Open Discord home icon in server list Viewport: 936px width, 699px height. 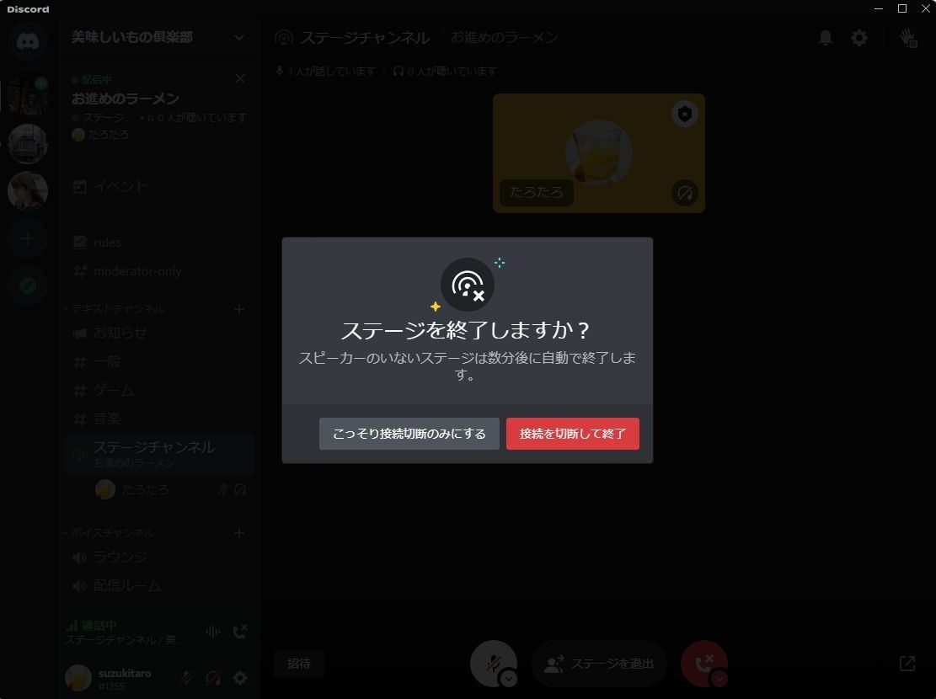(28, 41)
